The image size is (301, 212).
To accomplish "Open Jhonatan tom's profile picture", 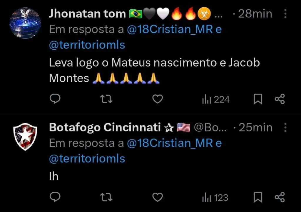I will [25, 23].
